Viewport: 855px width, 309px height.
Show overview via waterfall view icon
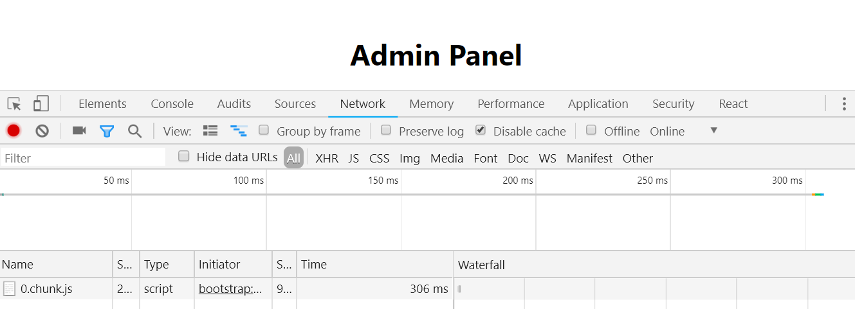(239, 131)
